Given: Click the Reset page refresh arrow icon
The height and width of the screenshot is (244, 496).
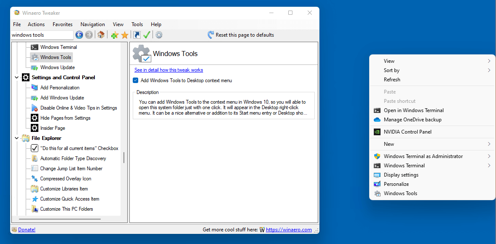Looking at the screenshot, I should tap(211, 35).
